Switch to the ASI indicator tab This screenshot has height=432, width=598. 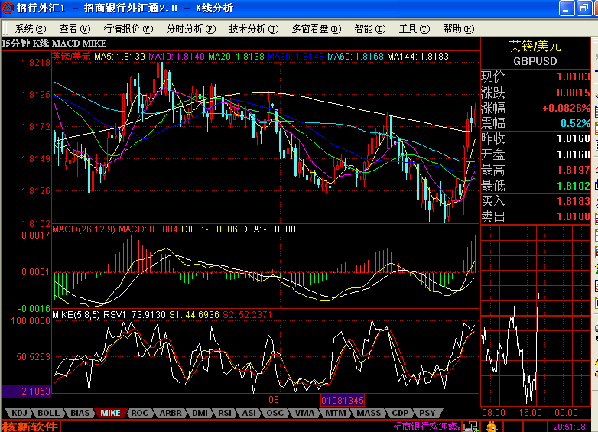pos(249,413)
